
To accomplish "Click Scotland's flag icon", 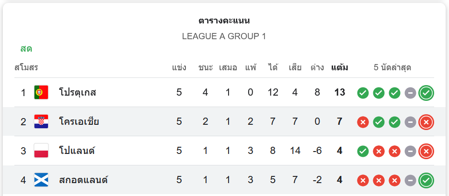I will [x=41, y=180].
